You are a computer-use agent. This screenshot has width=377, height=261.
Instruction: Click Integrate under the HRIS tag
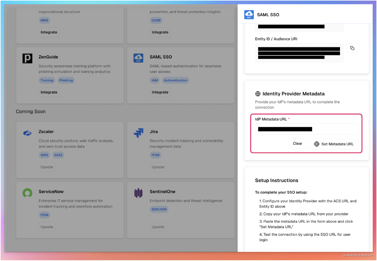pos(49,32)
